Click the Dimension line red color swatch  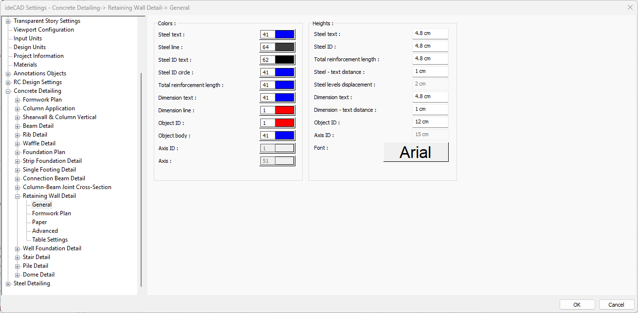284,110
